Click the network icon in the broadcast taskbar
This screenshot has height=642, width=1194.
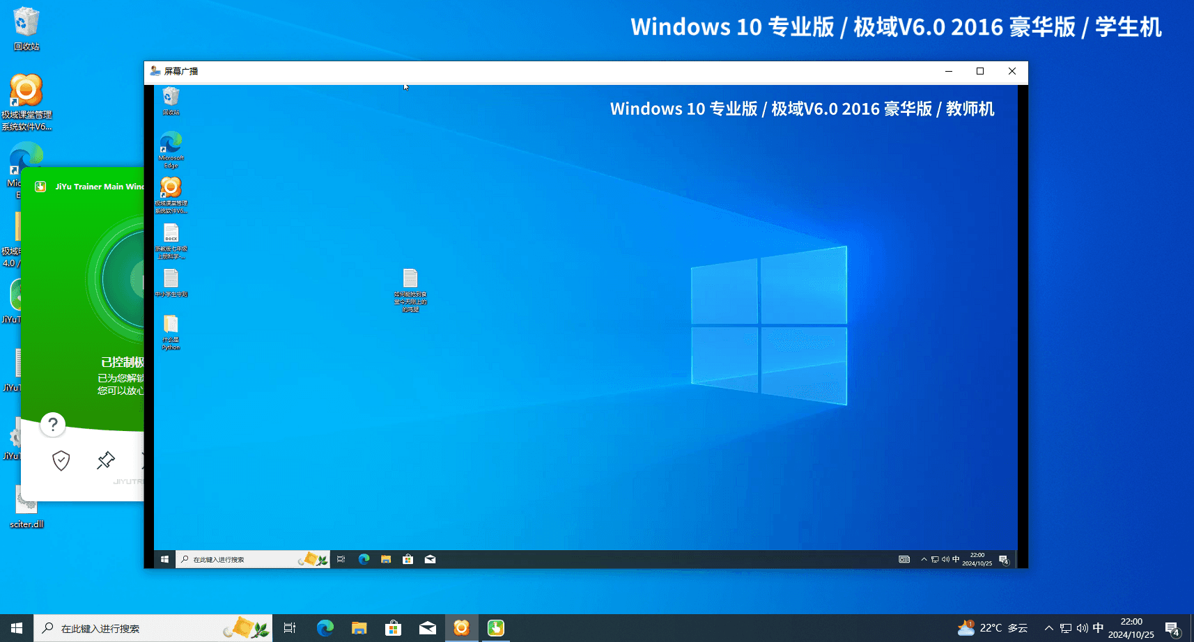click(935, 559)
